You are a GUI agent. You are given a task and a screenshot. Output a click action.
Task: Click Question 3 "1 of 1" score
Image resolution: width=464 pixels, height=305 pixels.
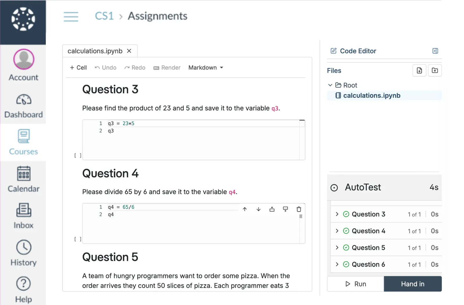pos(414,214)
